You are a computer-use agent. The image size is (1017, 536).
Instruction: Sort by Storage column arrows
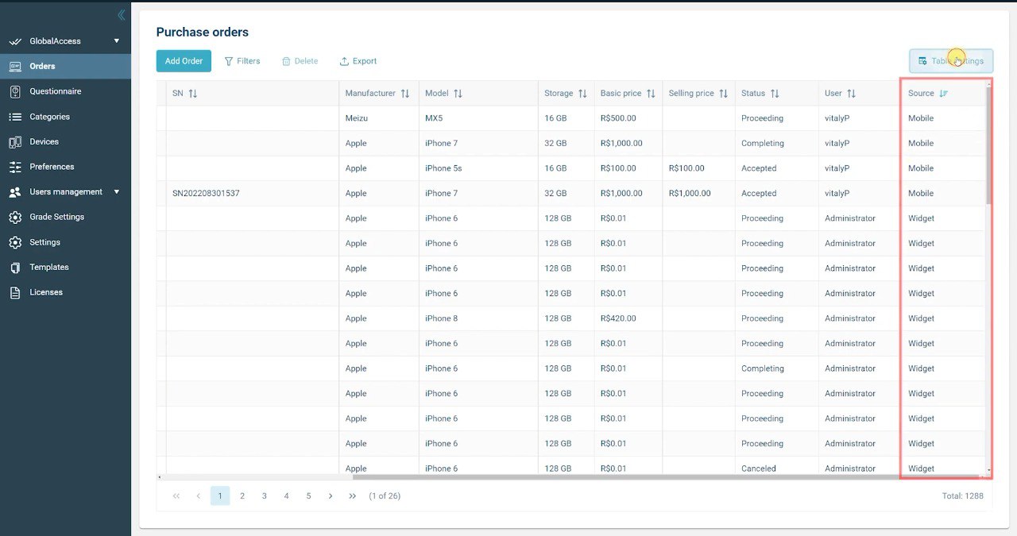pos(582,94)
